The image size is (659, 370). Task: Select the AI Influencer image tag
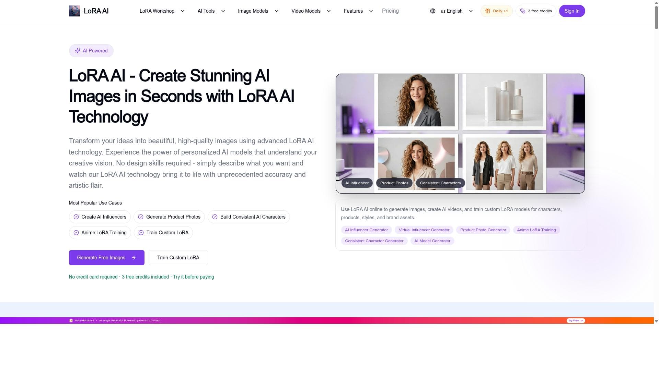[x=357, y=183]
